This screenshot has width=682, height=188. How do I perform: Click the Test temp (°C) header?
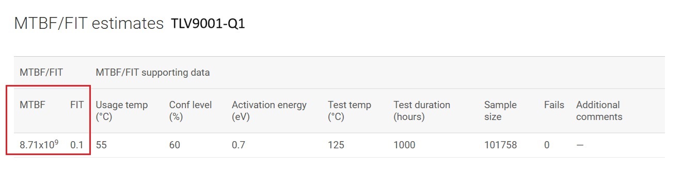(350, 111)
